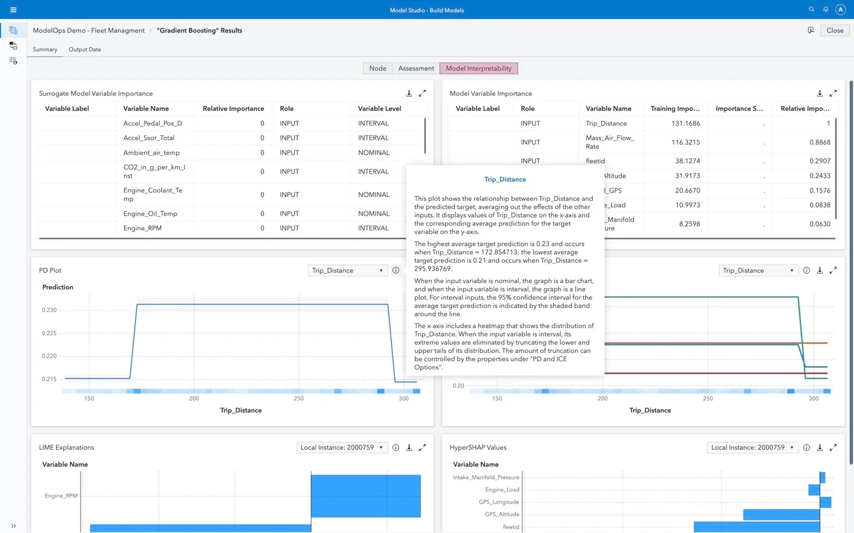Click the search icon in header
Screen dimensions: 854x533
click(x=811, y=9)
